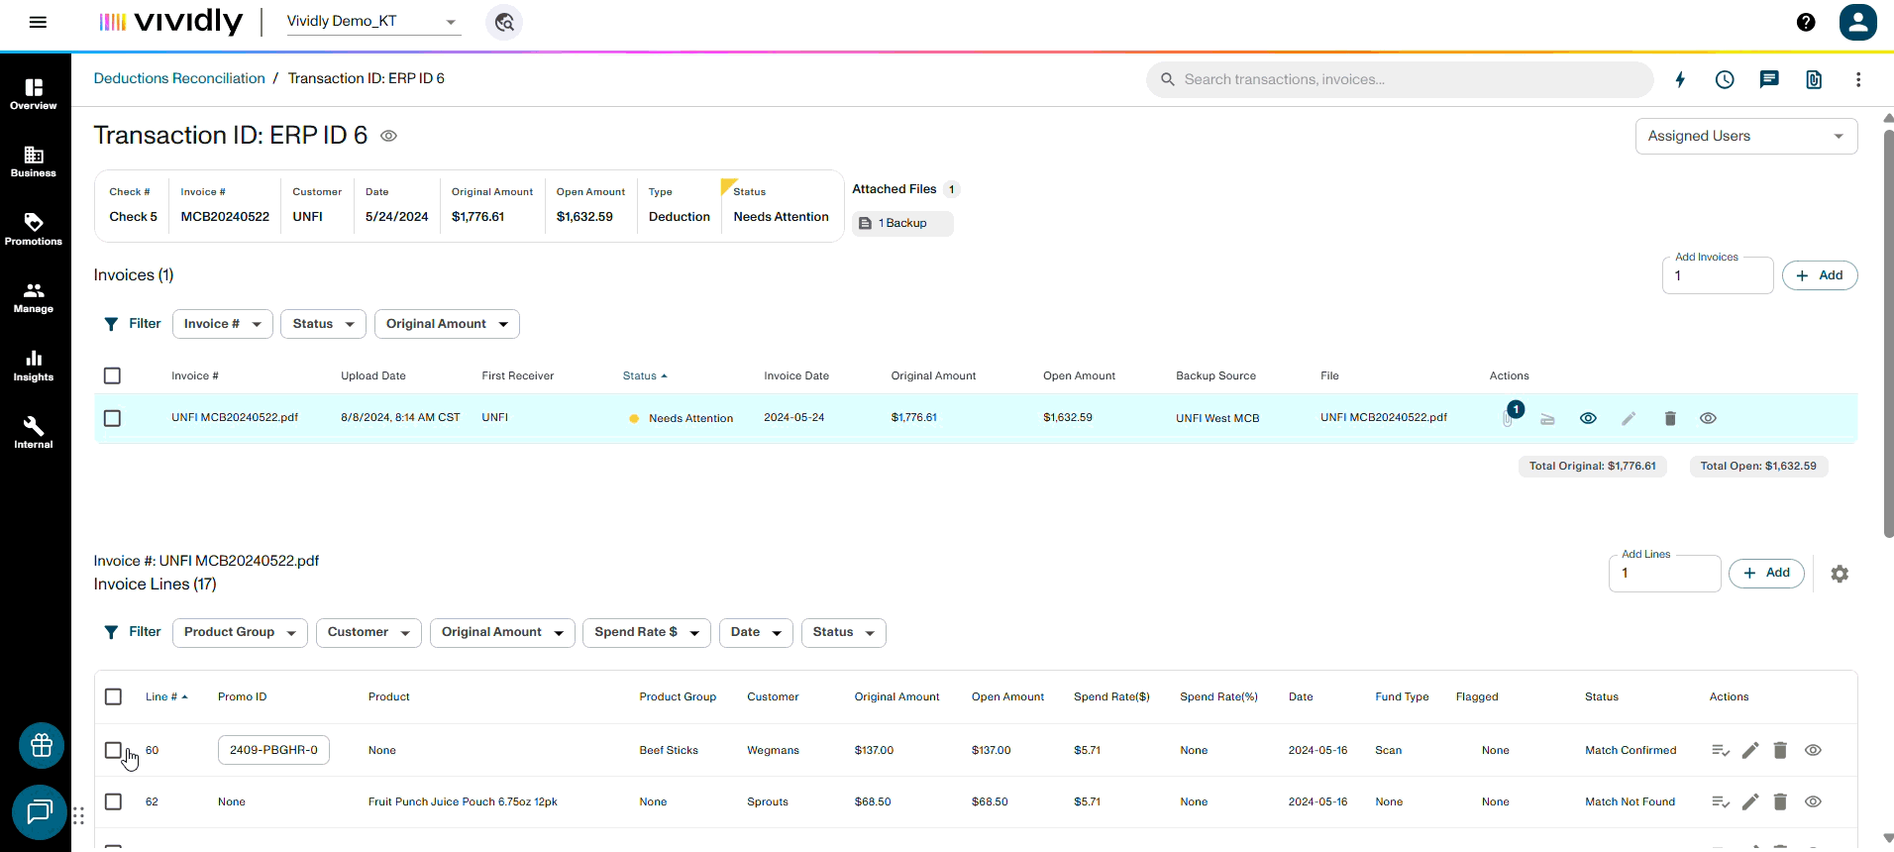The image size is (1894, 852).
Task: Expand the Assigned Users dropdown
Action: [1745, 136]
